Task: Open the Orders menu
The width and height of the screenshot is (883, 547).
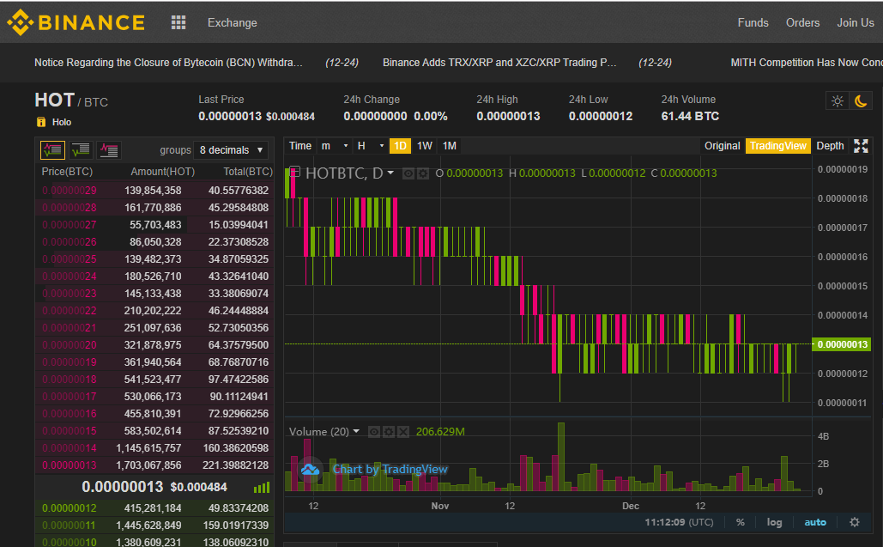Action: [x=802, y=22]
